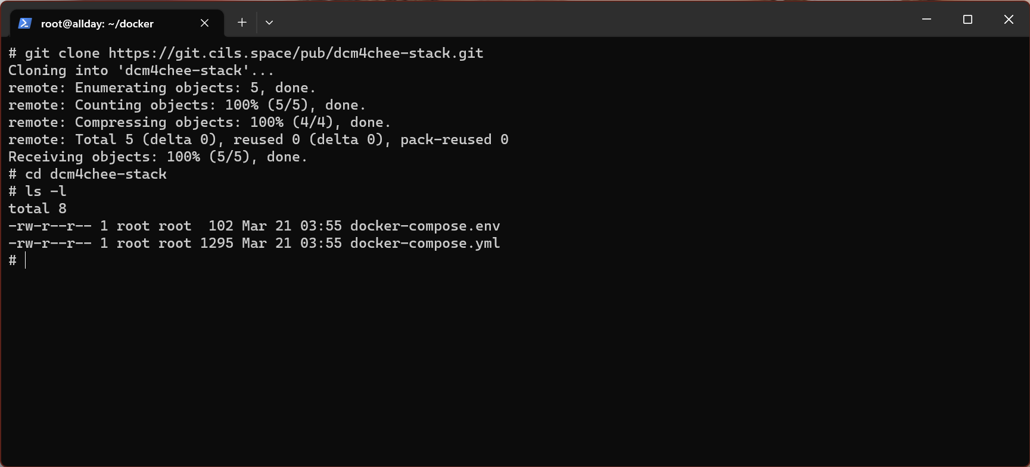Click the 'cd dcm4chee-stack' command text
1030x467 pixels.
pos(95,175)
